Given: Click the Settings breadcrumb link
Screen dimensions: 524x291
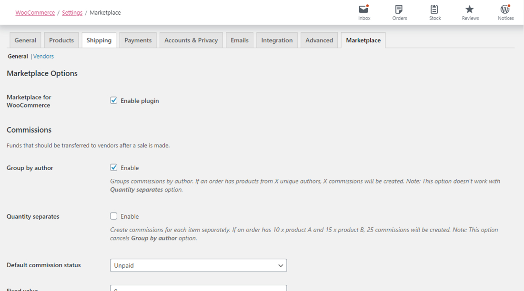Looking at the screenshot, I should coord(72,13).
